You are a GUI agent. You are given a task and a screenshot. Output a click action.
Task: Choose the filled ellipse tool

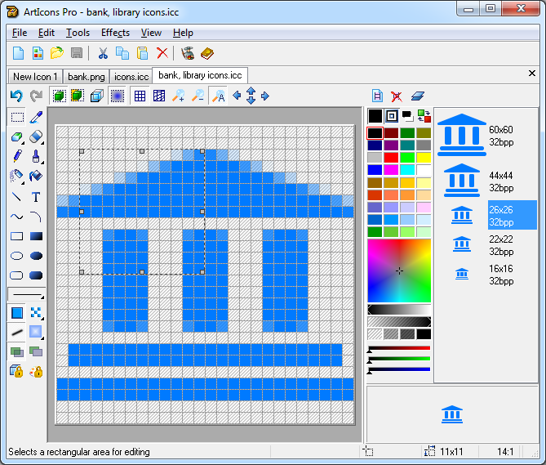click(x=36, y=256)
